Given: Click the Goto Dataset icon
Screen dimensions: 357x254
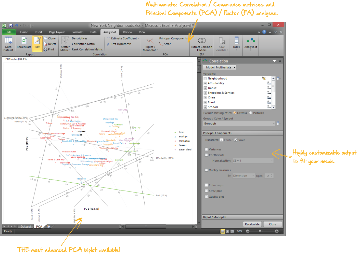Looking at the screenshot, I should [x=8, y=41].
